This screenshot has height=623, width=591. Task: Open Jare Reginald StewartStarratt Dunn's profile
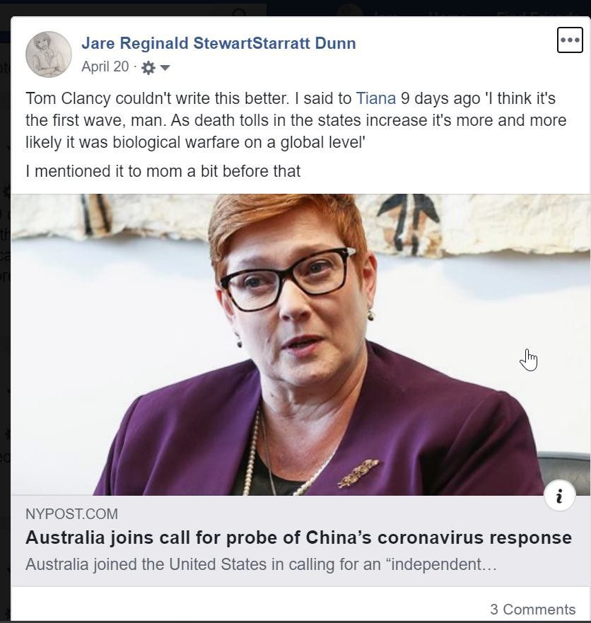pyautogui.click(x=218, y=43)
